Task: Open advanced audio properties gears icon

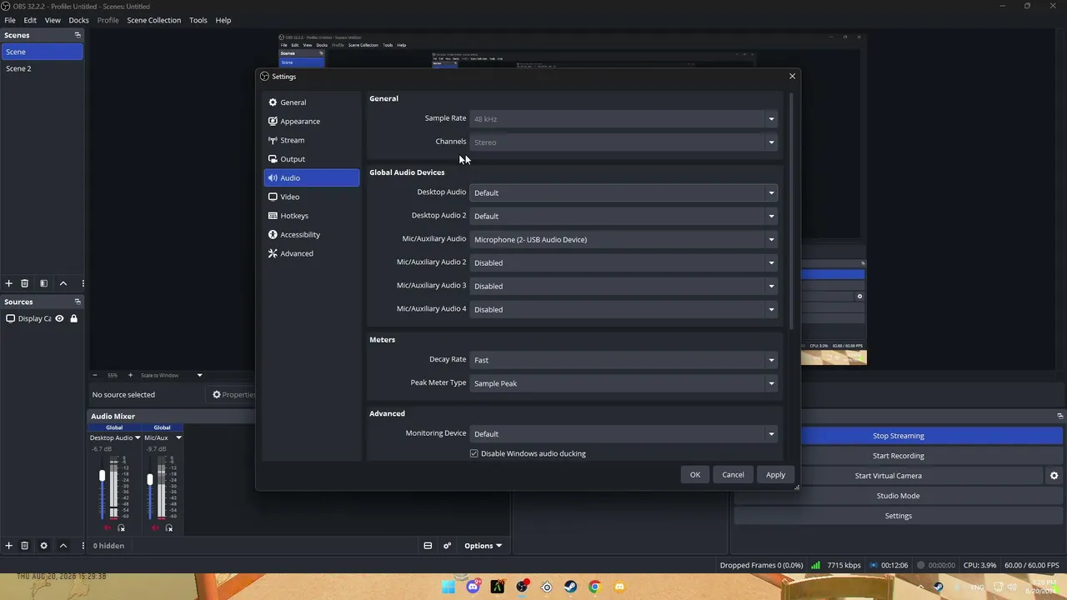Action: [448, 546]
